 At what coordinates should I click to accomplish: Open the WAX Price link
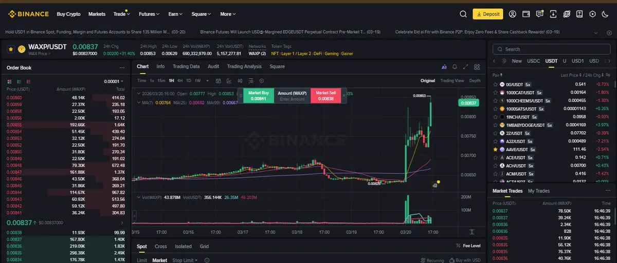[x=39, y=53]
